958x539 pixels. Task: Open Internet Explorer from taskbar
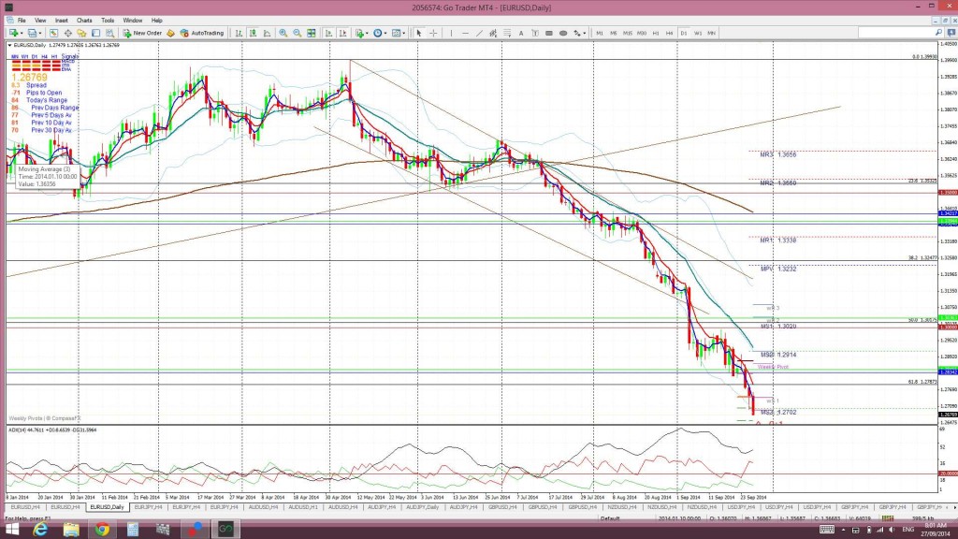pyautogui.click(x=40, y=530)
